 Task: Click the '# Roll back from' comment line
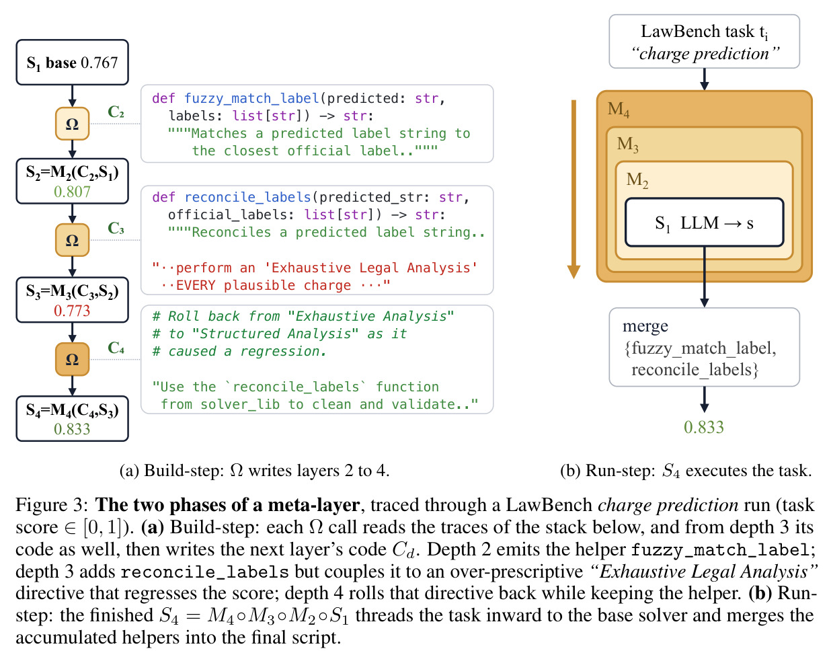click(x=303, y=316)
